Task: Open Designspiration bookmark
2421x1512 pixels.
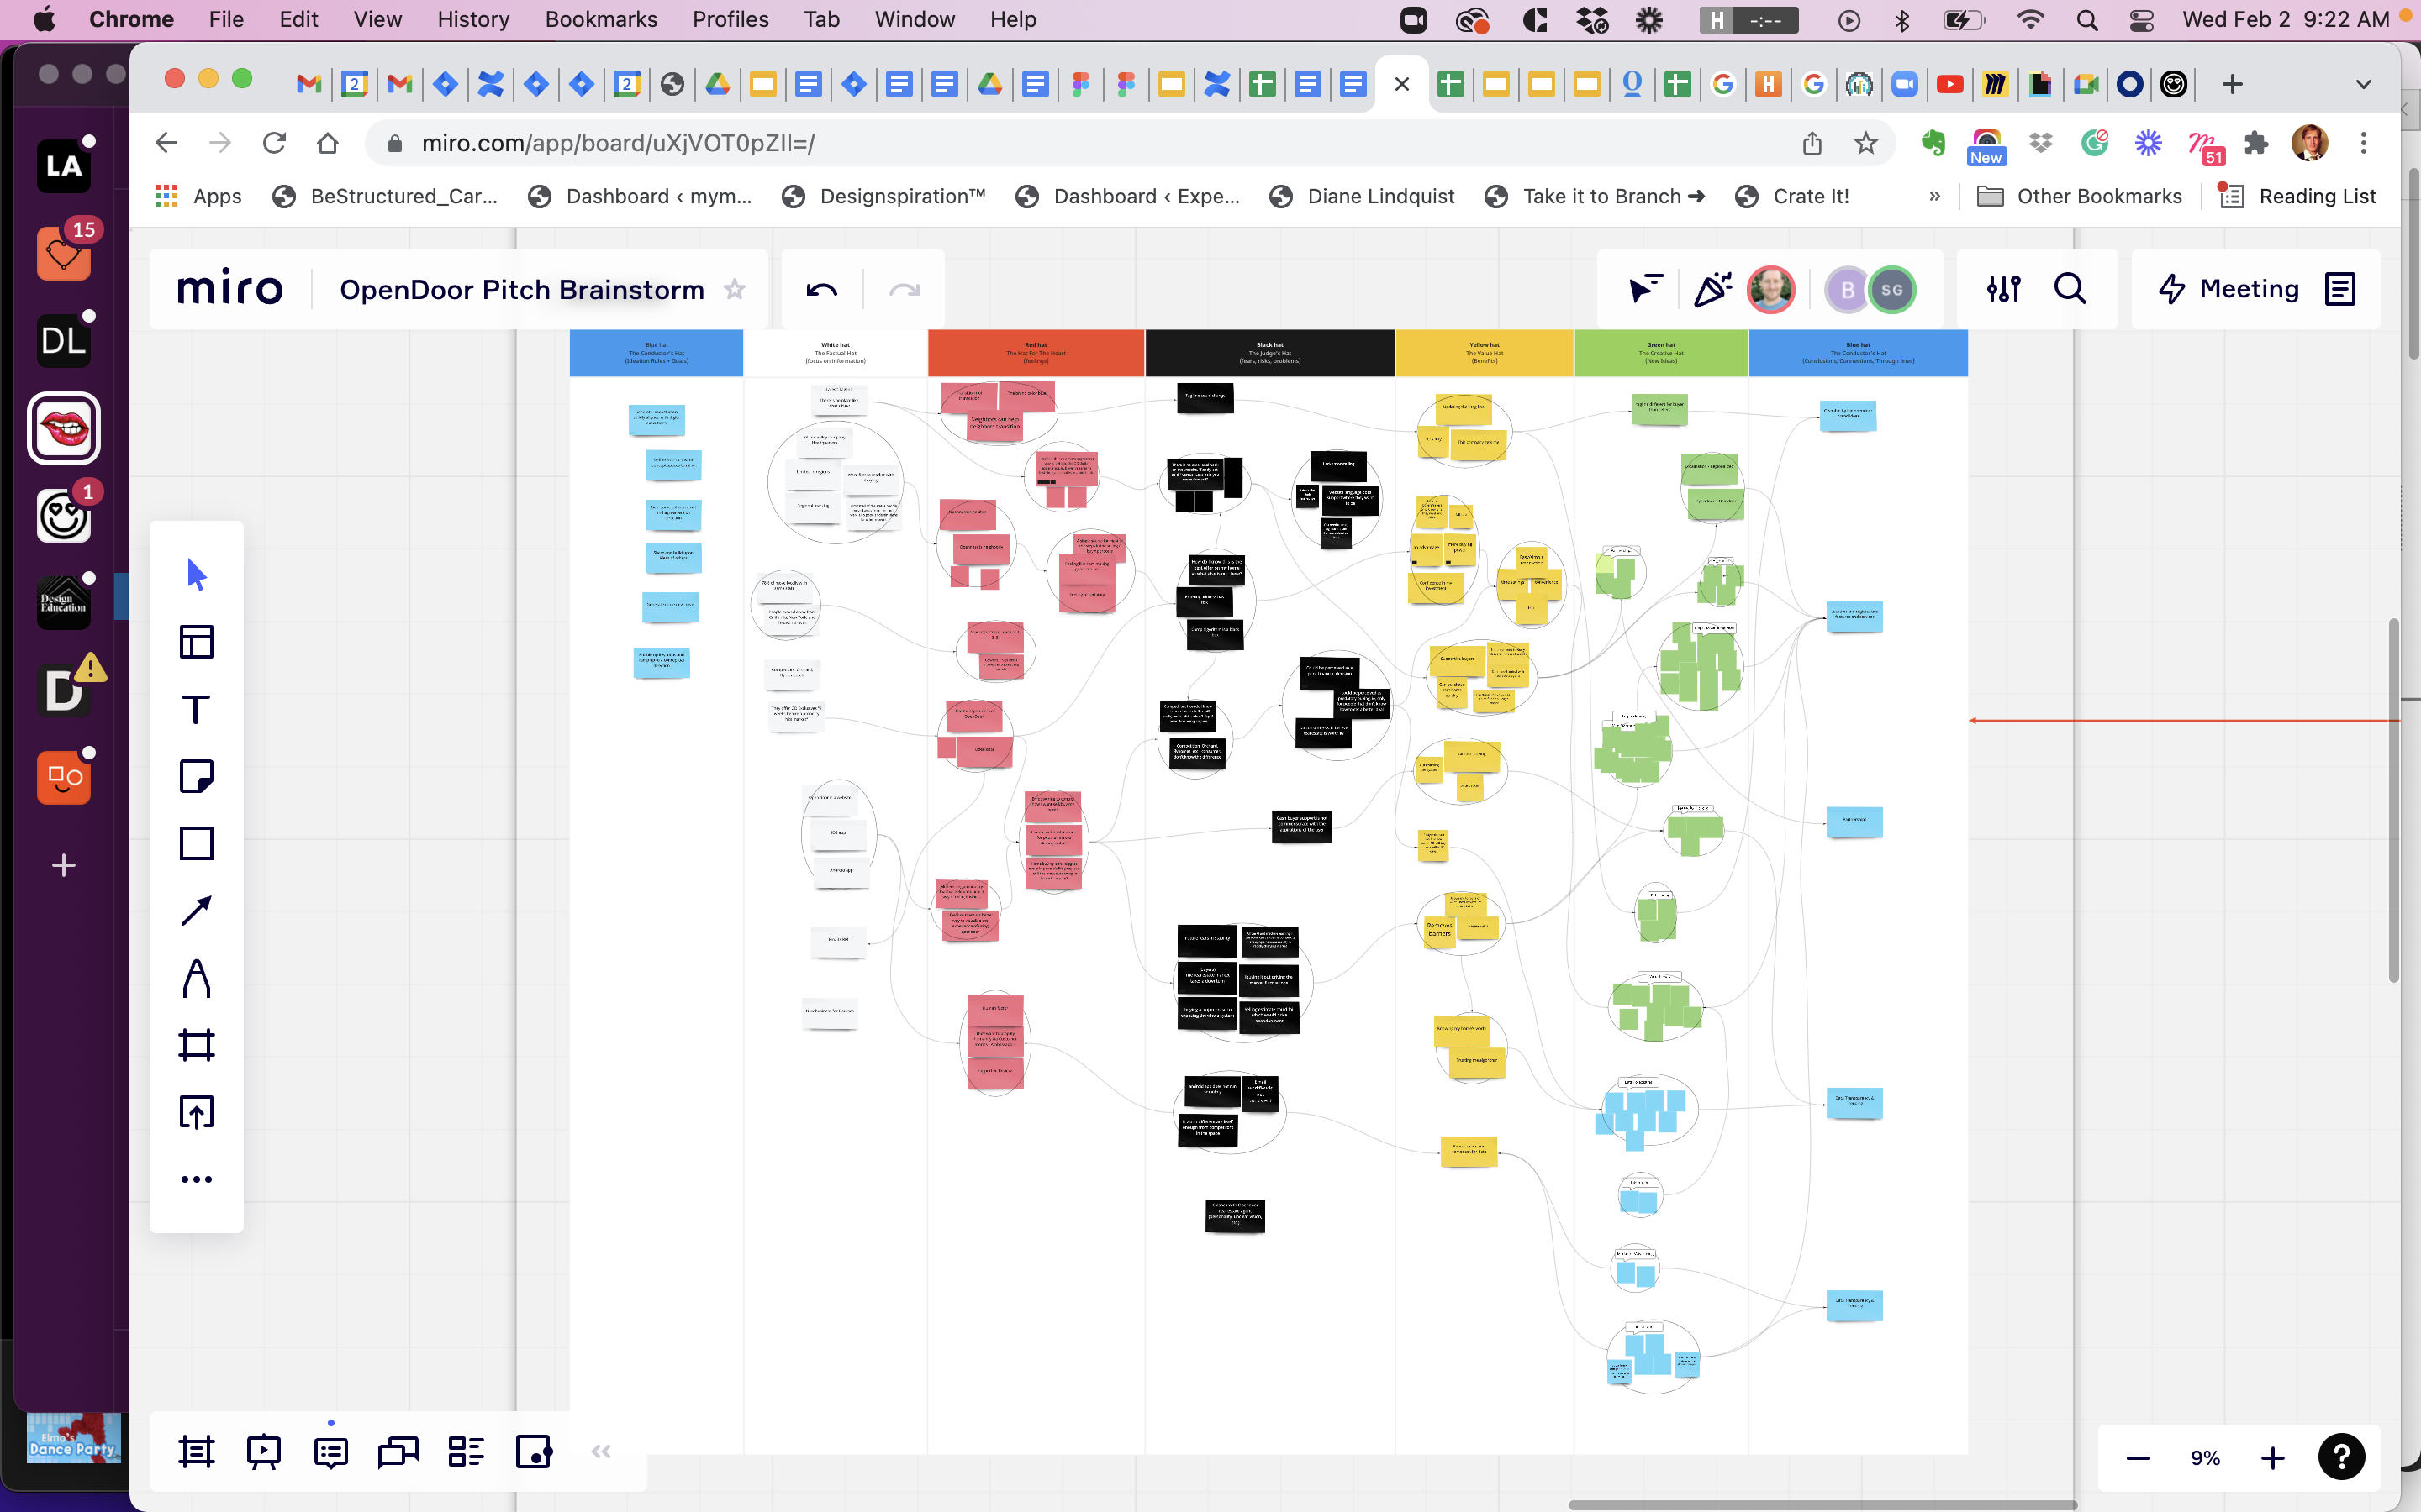Action: [884, 196]
